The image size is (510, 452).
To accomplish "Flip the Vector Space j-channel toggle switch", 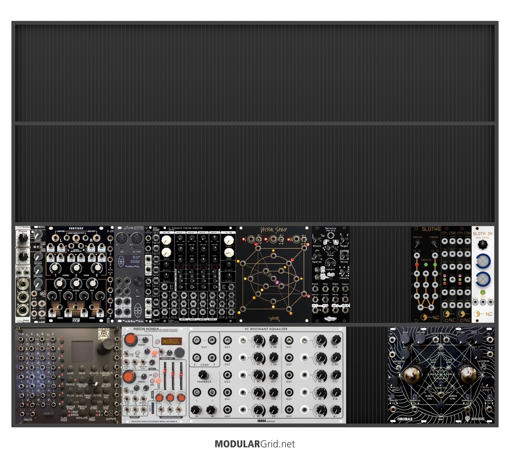I will pyautogui.click(x=281, y=239).
